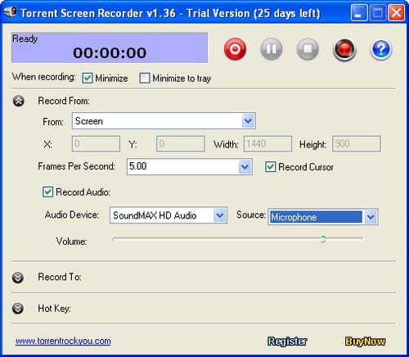Click the Volume slider handle
409x357 pixels.
tap(323, 239)
